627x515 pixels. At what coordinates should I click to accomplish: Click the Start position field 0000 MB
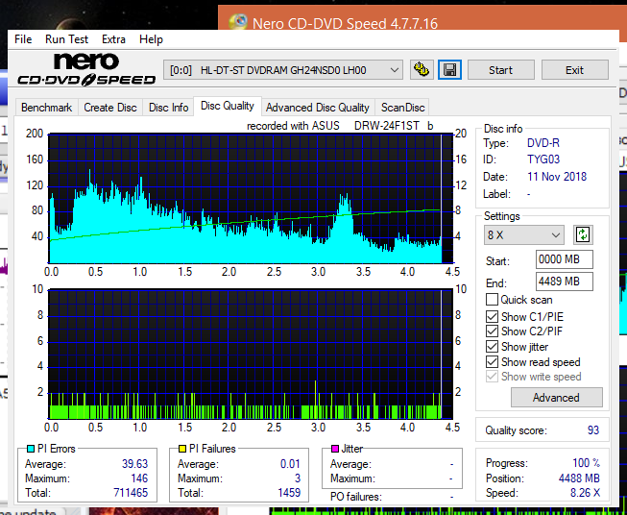coord(564,259)
